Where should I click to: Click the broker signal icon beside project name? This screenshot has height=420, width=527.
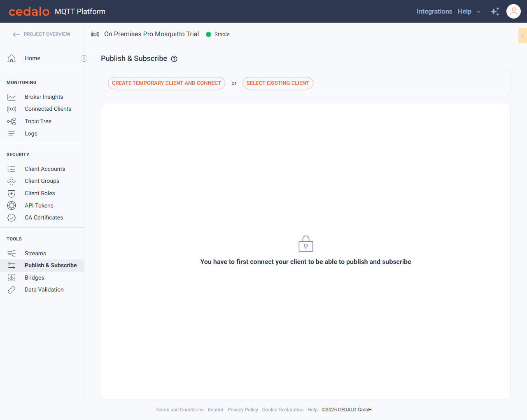[95, 34]
